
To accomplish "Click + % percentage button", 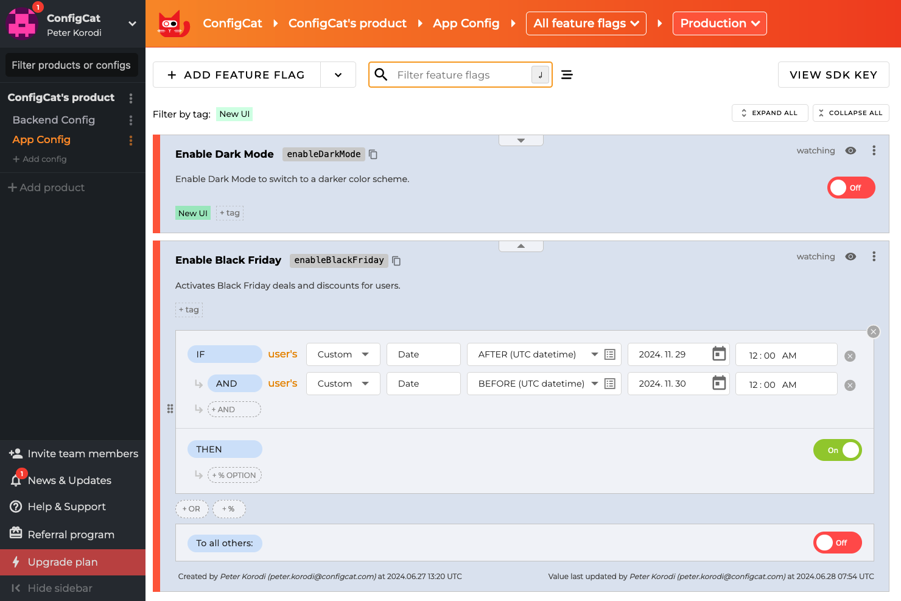I will click(229, 509).
